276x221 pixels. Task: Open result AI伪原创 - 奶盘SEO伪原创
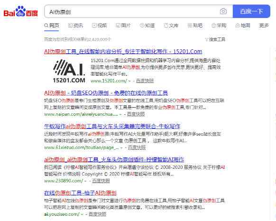pyautogui.click(x=106, y=93)
